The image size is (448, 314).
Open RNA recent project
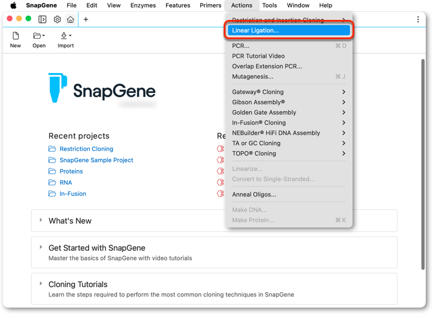coord(66,182)
